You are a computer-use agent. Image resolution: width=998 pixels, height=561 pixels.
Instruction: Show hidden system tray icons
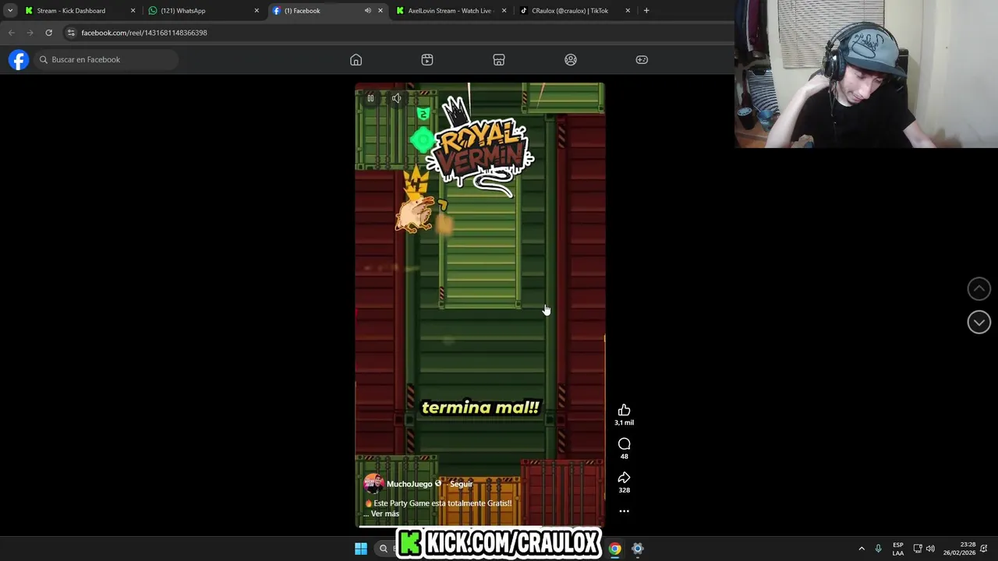pyautogui.click(x=862, y=549)
